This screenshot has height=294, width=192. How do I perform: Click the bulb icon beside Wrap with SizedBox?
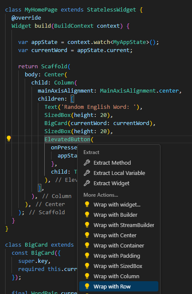[87, 266]
